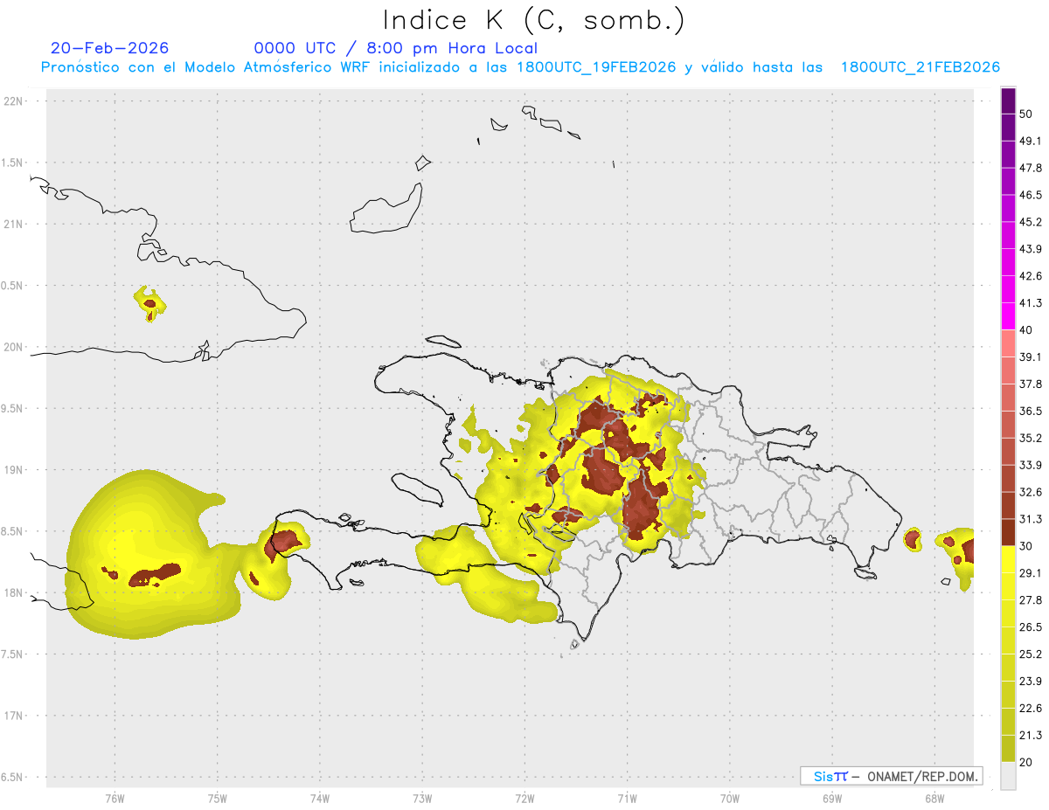1049x810 pixels.
Task: Click the '50' colorbar value
Action: coord(1026,114)
